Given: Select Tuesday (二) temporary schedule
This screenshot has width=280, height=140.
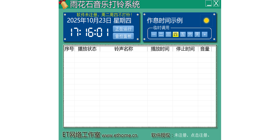Looking at the screenshot, I should coord(161,34).
